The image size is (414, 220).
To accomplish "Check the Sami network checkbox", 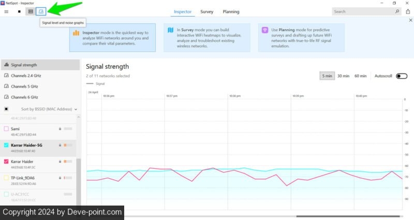I will (x=6, y=129).
